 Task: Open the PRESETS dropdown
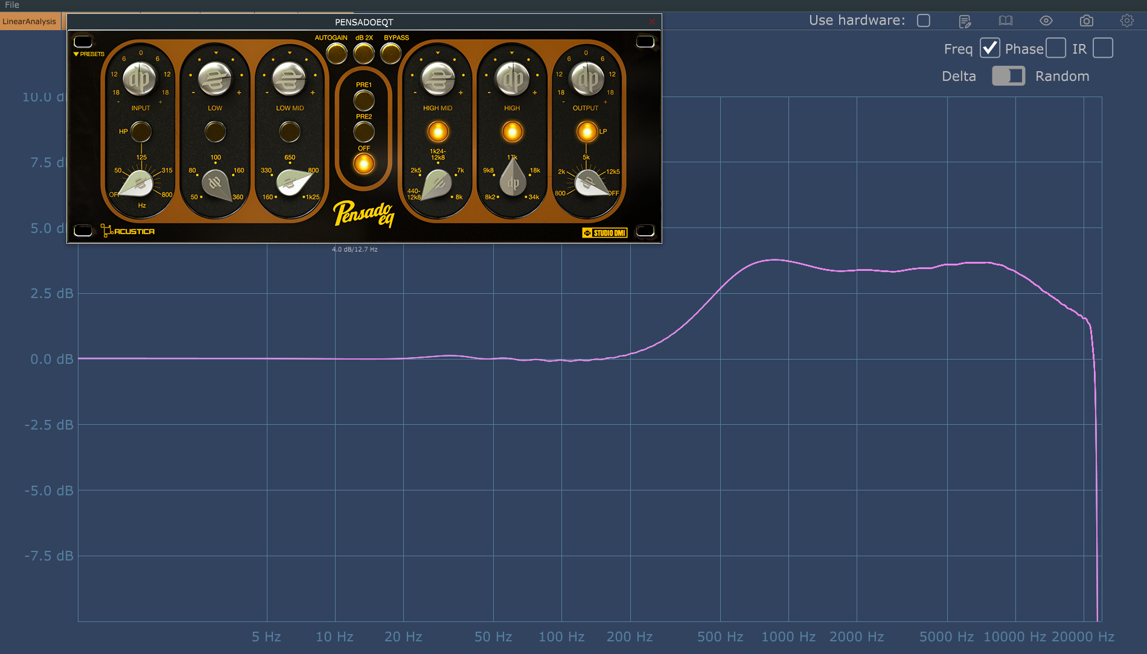coord(89,54)
